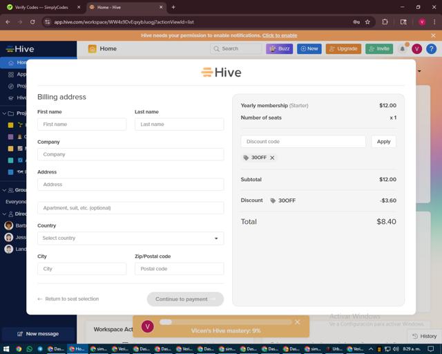The width and height of the screenshot is (442, 354).
Task: Click the Hive mastery progress bar
Action: [225, 322]
